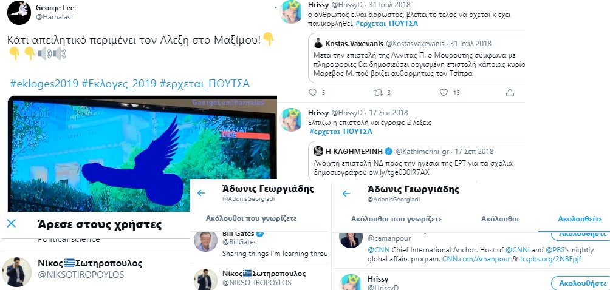Like the tweet using the heart icon

pyautogui.click(x=444, y=92)
